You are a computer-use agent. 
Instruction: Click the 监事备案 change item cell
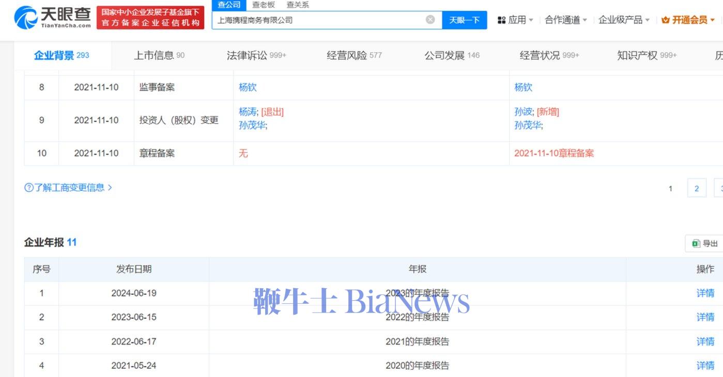[x=183, y=87]
